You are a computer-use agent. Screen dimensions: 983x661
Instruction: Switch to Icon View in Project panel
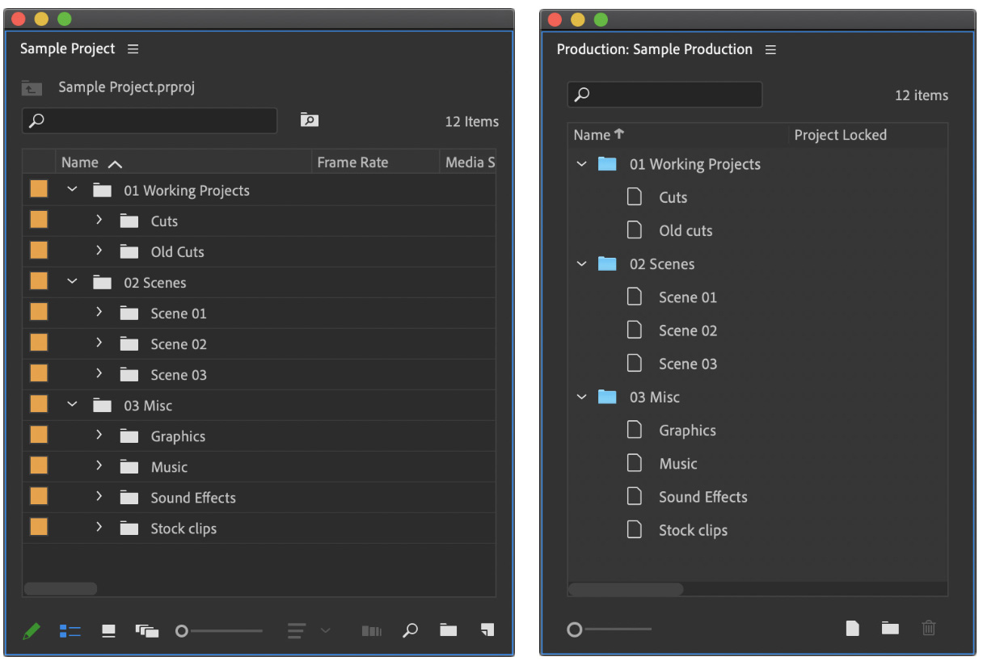[x=108, y=631]
